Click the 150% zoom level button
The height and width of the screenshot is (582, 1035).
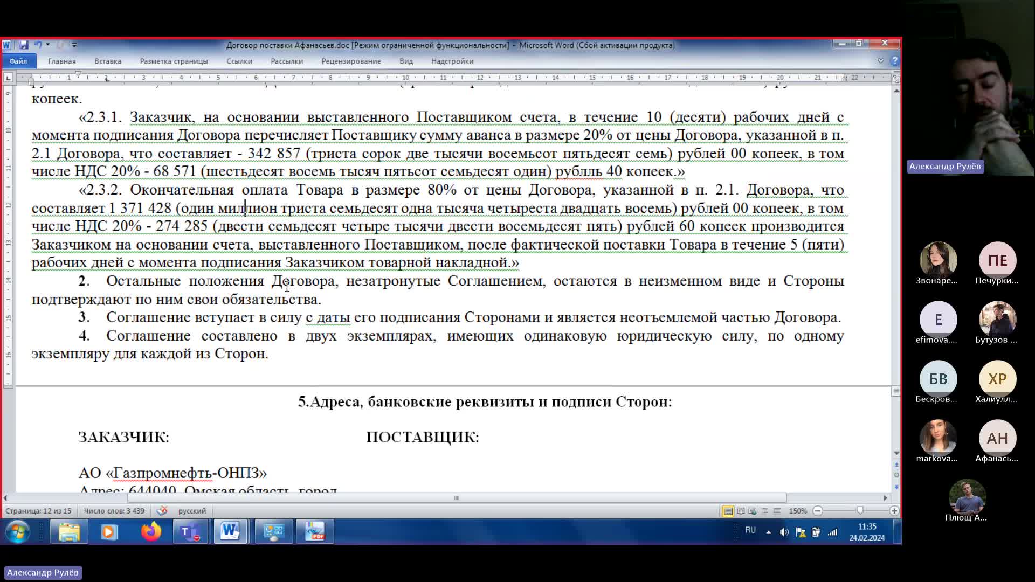(798, 511)
